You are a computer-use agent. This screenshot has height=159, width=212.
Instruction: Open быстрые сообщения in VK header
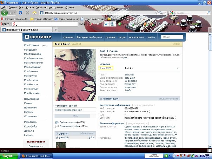90,37
